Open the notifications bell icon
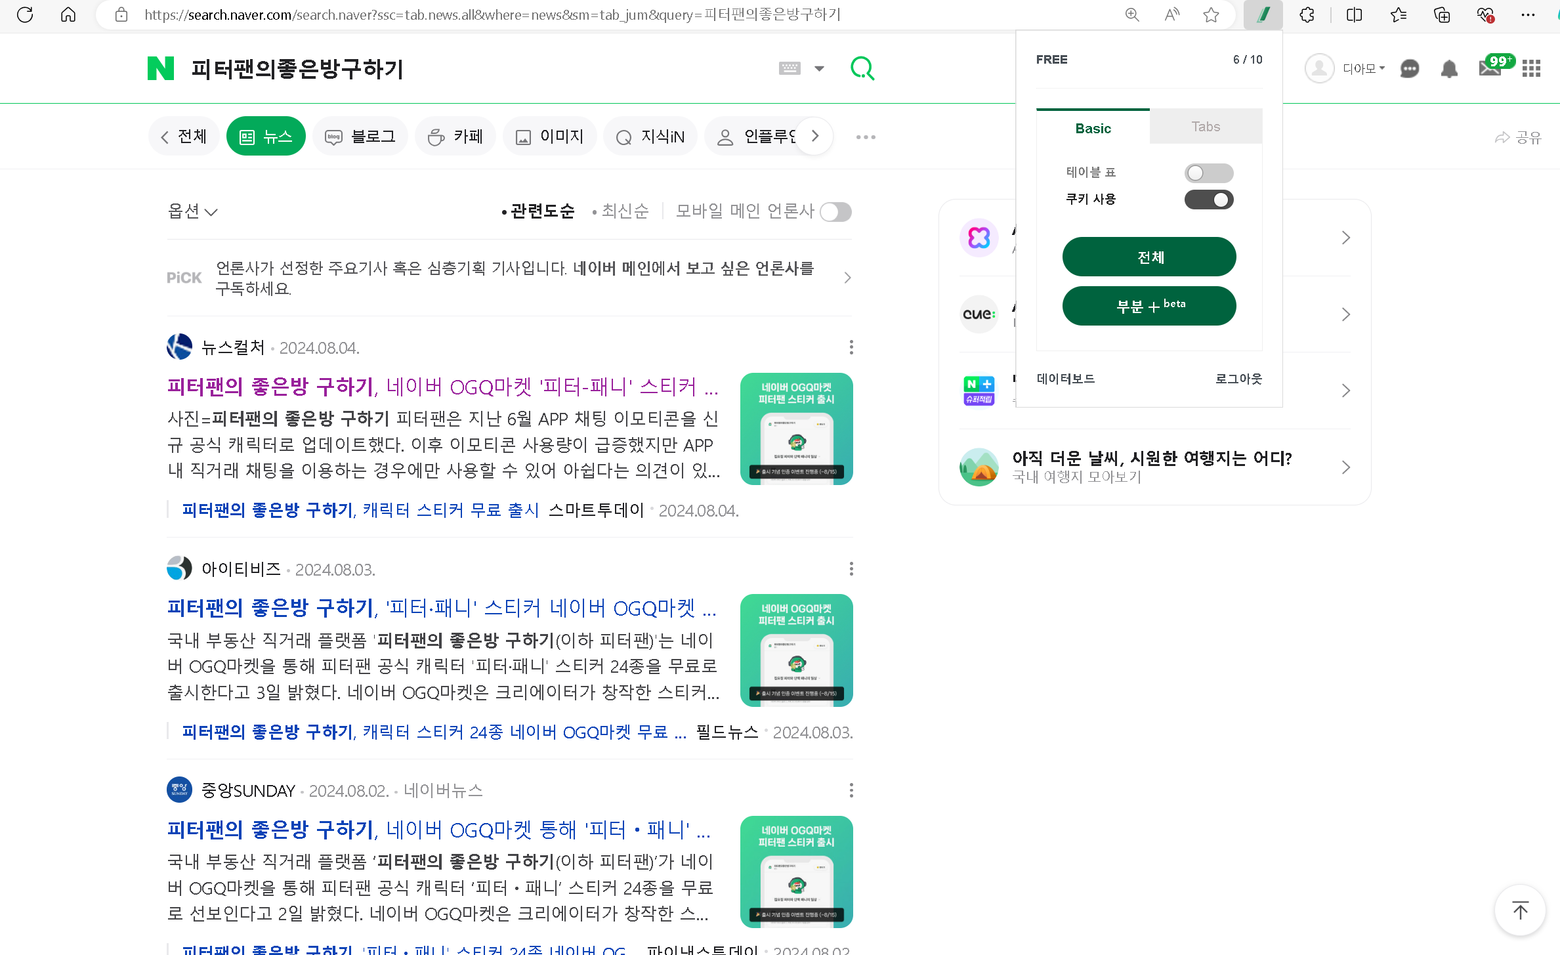 click(x=1449, y=68)
